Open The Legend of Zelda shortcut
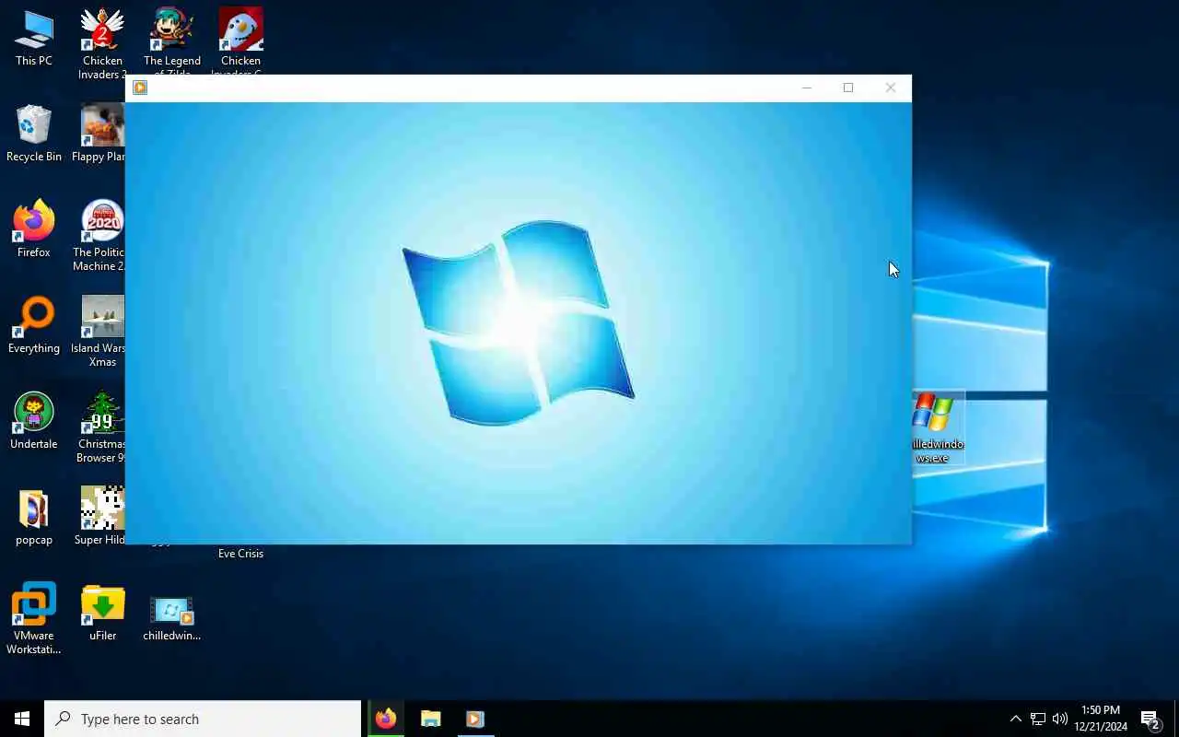 171,42
